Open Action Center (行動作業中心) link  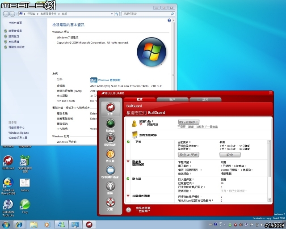click(x=17, y=127)
